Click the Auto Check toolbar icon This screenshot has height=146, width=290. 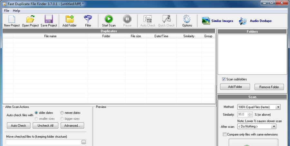tap(148, 21)
